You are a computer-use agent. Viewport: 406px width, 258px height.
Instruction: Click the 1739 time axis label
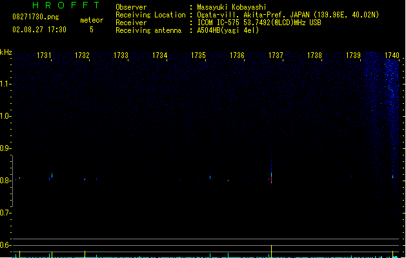[x=353, y=55]
